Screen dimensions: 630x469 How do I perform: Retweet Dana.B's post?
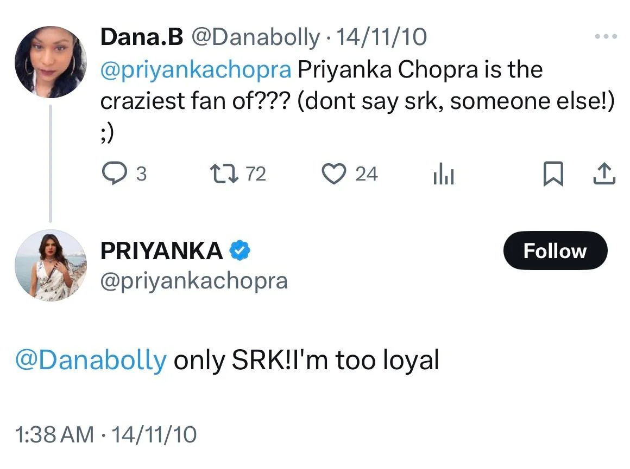click(x=221, y=174)
